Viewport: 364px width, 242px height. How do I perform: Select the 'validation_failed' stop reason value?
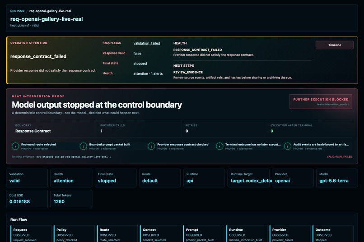[146, 43]
